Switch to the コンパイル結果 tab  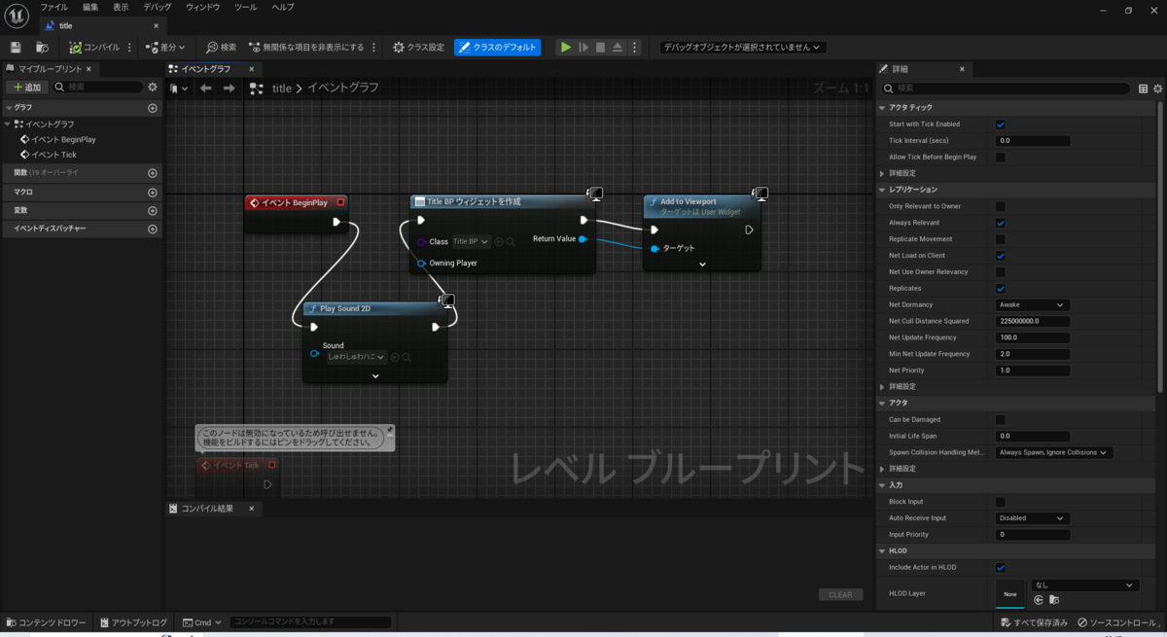click(207, 509)
